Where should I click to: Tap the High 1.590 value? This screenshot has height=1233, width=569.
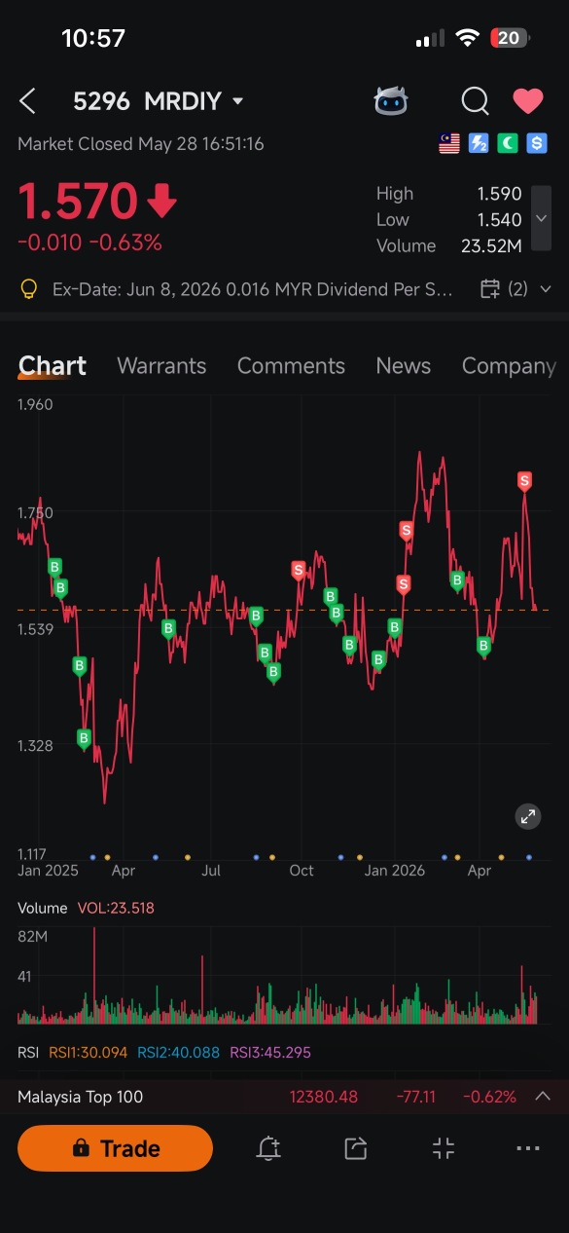(x=499, y=194)
